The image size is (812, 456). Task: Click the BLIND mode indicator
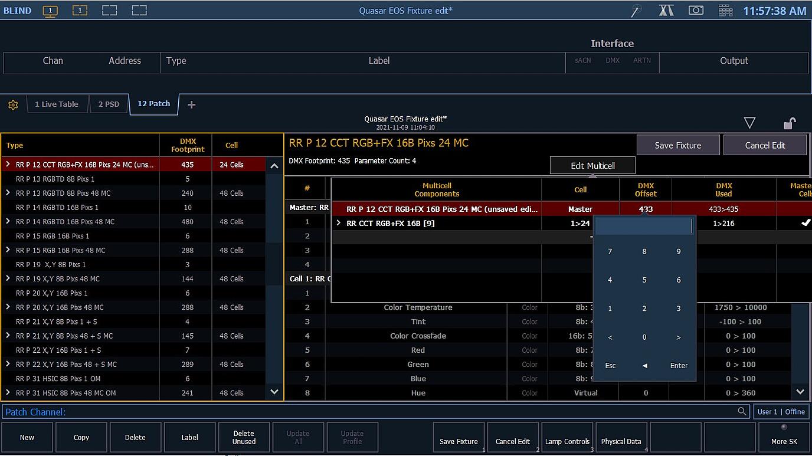pyautogui.click(x=17, y=9)
